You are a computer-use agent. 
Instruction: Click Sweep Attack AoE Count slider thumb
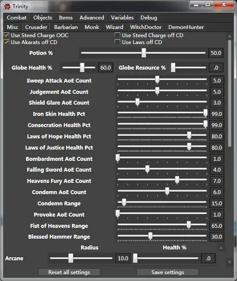click(x=157, y=80)
